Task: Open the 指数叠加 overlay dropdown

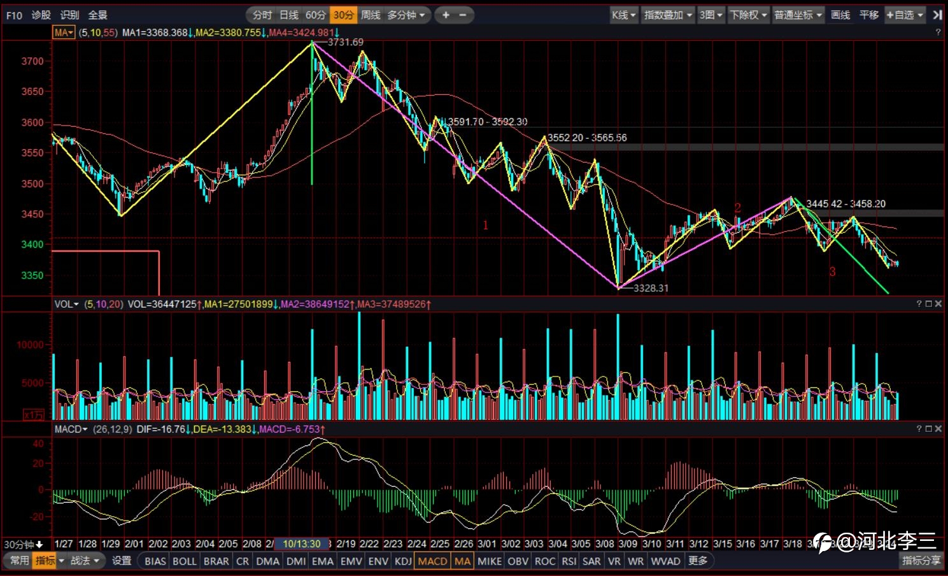Action: 668,15
